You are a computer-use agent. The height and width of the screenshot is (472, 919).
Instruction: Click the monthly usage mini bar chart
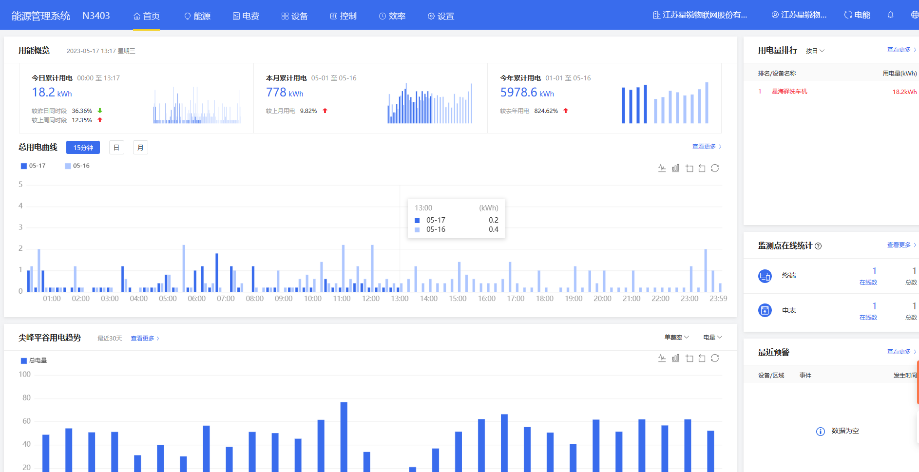pyautogui.click(x=430, y=103)
